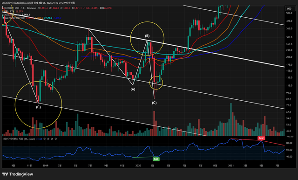Click the 135.0 price axis label
The image size is (298, 180).
coord(289,77)
